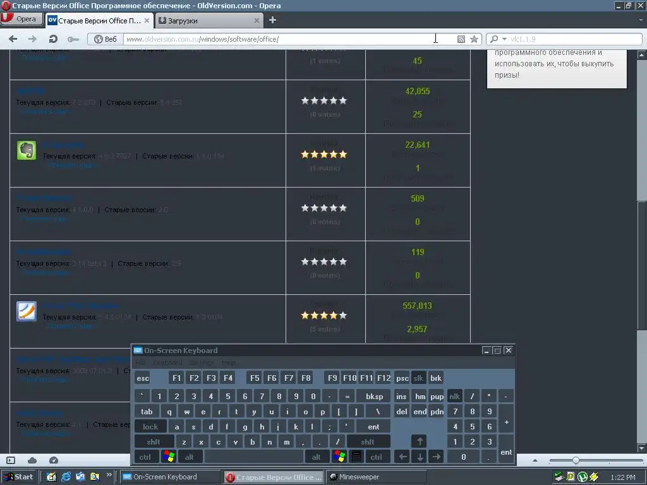Click the up arrow key on On-Screen Keyboard
The height and width of the screenshot is (485, 647).
click(420, 441)
